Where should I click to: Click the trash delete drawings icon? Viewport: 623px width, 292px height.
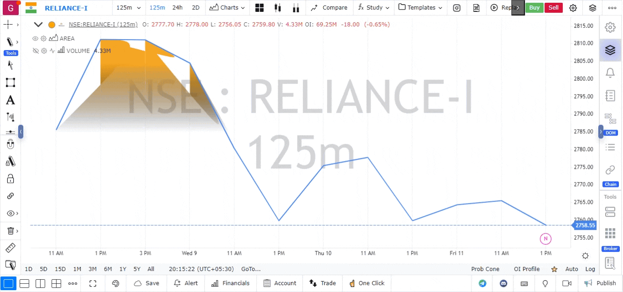tap(10, 231)
